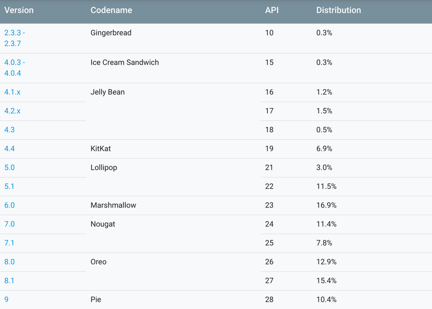Open the 7.0 Nougat version link
The height and width of the screenshot is (309, 432).
(9, 224)
